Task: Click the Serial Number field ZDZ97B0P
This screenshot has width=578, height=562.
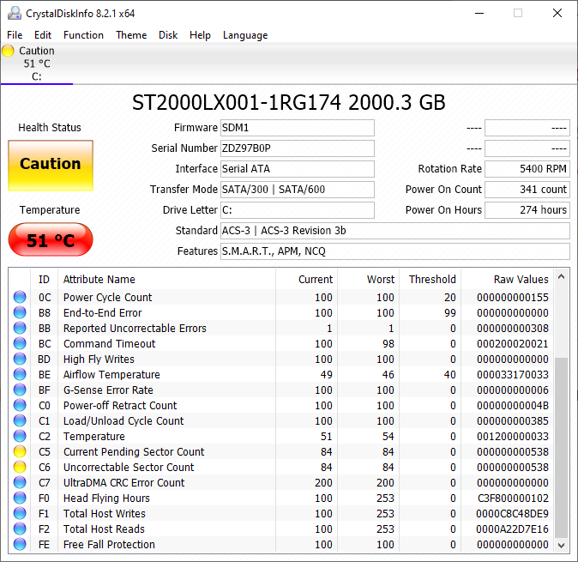Action: click(x=298, y=148)
